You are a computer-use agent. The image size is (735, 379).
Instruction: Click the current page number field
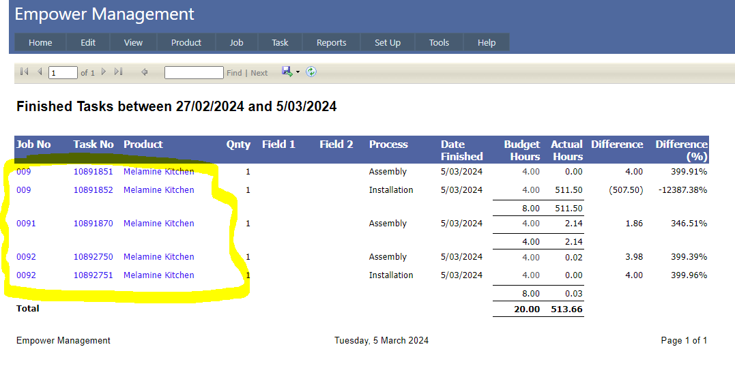[x=63, y=72]
